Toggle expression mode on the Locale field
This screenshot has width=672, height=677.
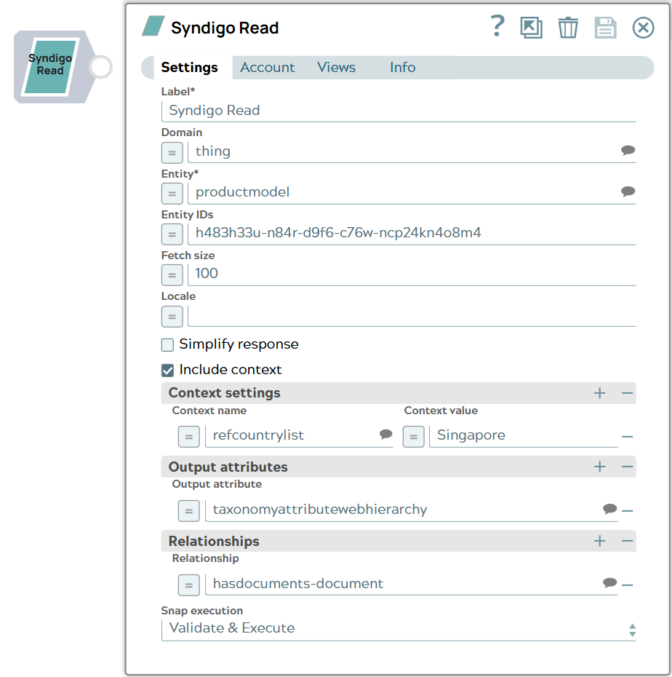click(172, 317)
